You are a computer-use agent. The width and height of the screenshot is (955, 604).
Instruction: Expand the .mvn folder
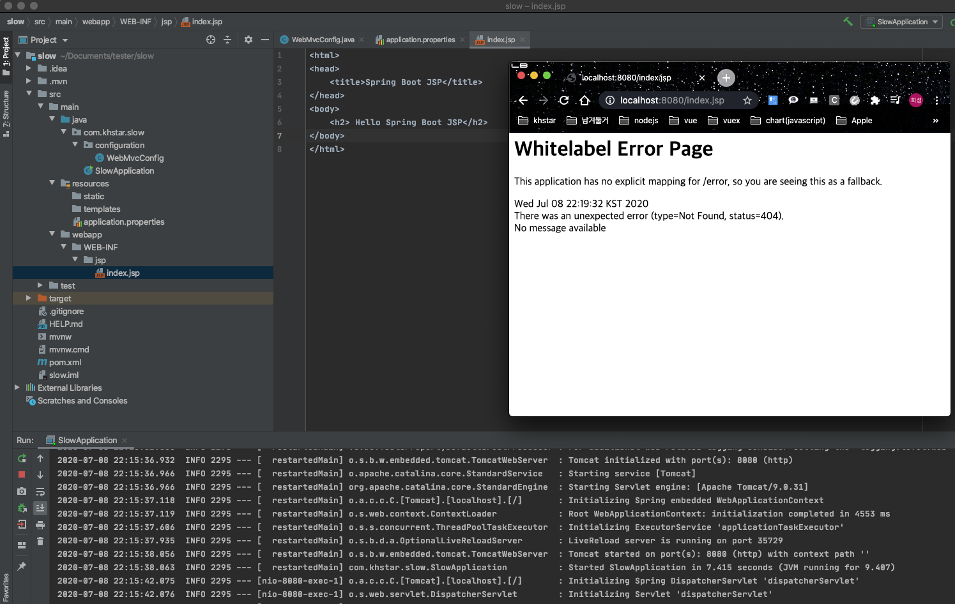click(29, 81)
